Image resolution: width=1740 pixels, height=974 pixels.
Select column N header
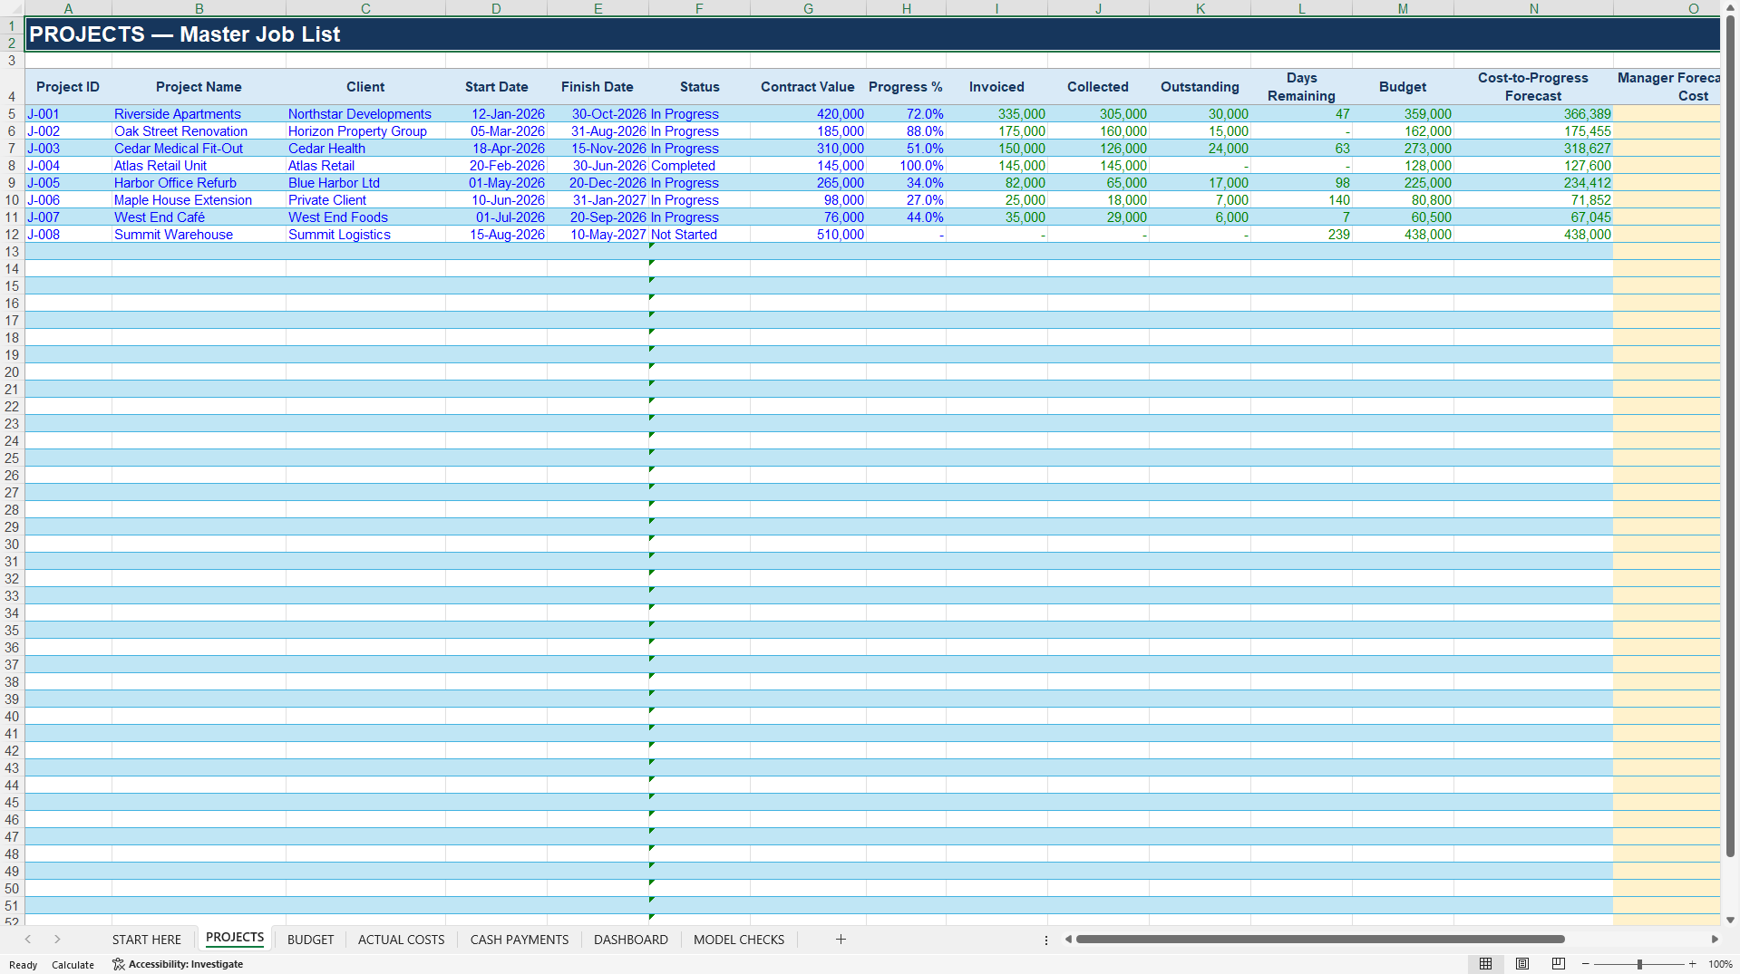(x=1533, y=8)
